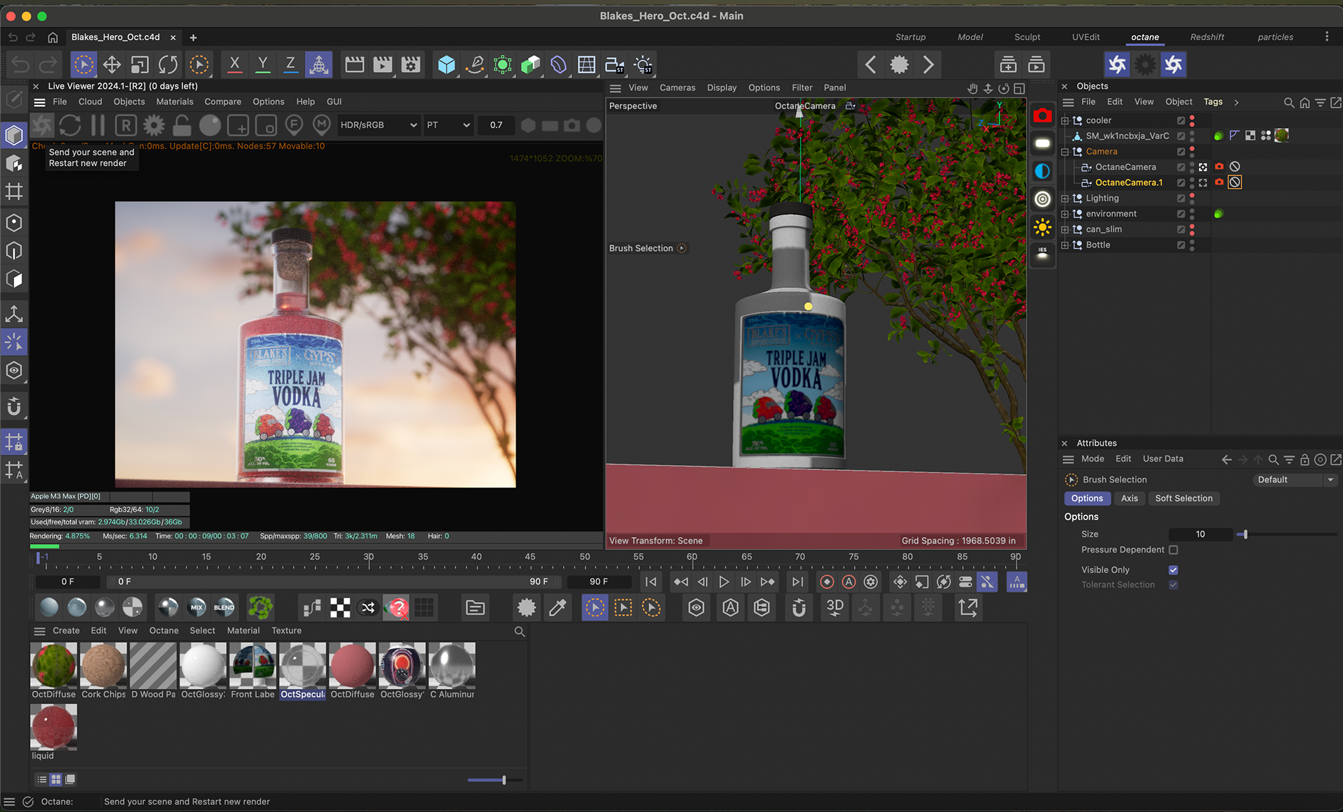The height and width of the screenshot is (812, 1343).
Task: Select the Move tool in top toolbar
Action: [x=112, y=65]
